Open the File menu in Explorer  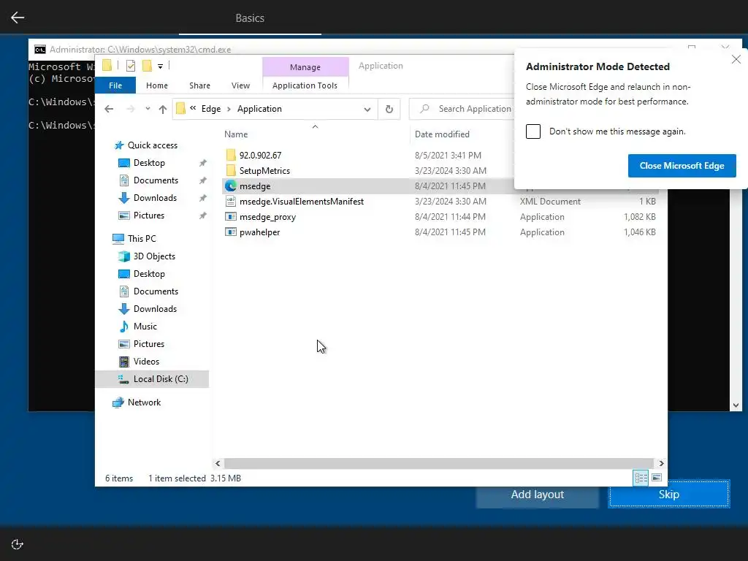point(115,85)
